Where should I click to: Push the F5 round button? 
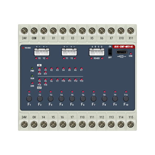pos(72,99)
